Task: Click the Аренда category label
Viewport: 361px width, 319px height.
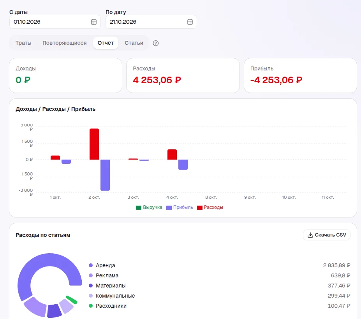Action: [x=106, y=265]
